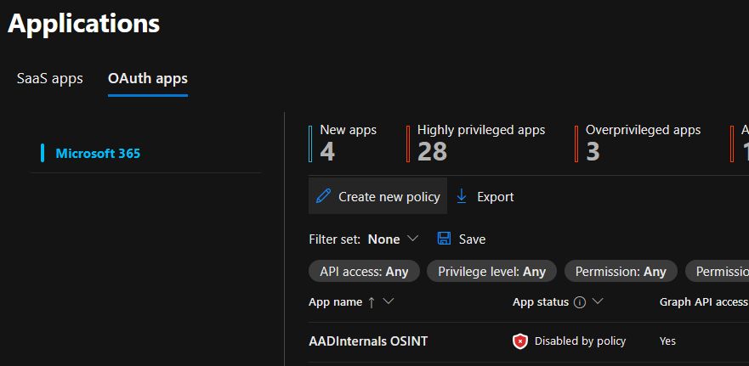Sort by the App name column header
The height and width of the screenshot is (366, 749).
[x=335, y=302]
